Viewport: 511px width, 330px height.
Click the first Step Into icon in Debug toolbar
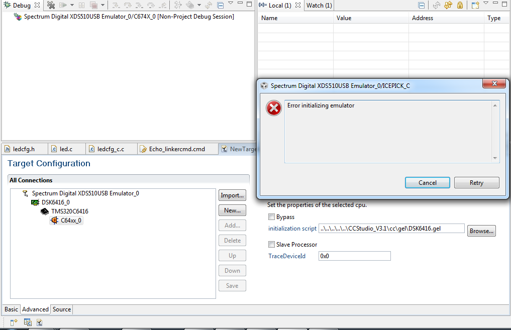click(116, 5)
